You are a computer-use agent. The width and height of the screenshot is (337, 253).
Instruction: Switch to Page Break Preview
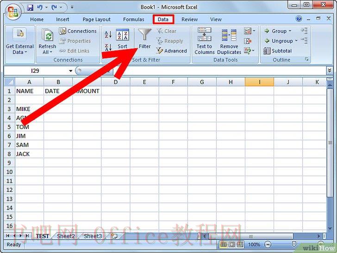[x=240, y=244]
